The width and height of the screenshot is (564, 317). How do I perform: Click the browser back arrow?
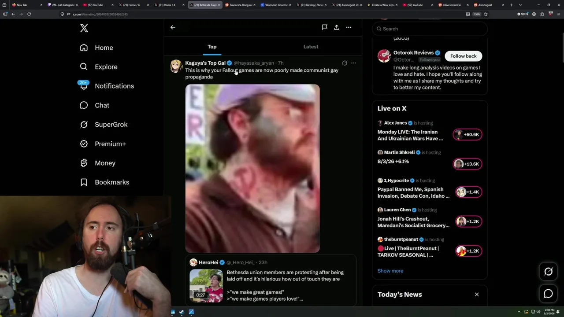(13, 14)
